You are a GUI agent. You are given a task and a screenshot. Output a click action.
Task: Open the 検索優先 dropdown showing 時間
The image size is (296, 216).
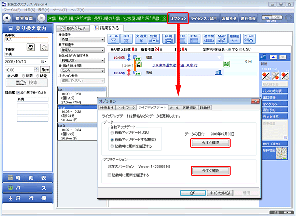[x=82, y=40]
